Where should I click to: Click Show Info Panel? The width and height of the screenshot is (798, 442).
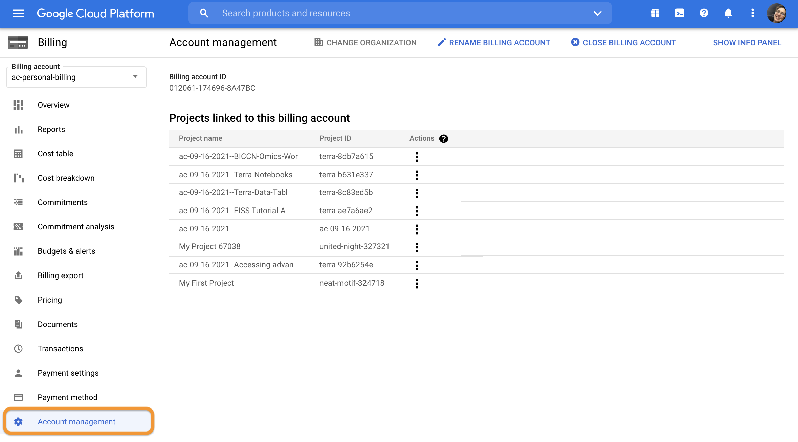pos(747,43)
